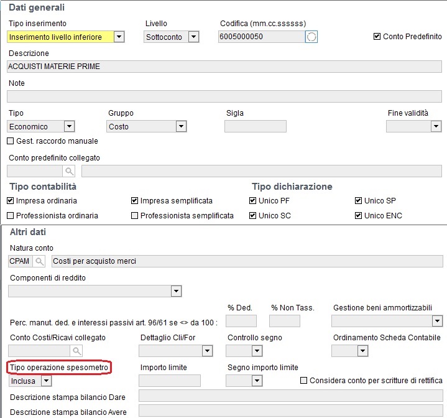The image size is (447, 418).
Task: Open Tipo operazione spesometro Inclusa dropdown
Action: pyautogui.click(x=46, y=381)
